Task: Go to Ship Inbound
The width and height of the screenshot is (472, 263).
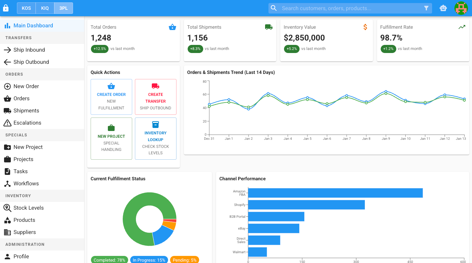Action: (42, 50)
